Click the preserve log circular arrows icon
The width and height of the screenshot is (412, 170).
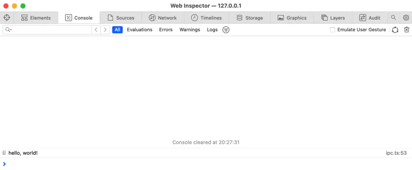click(x=395, y=30)
